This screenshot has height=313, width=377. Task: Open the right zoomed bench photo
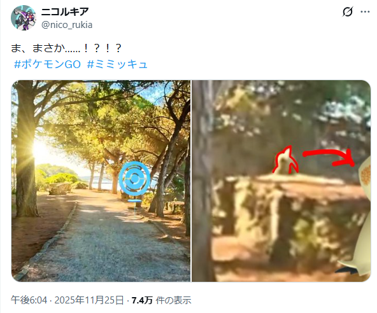(281, 181)
